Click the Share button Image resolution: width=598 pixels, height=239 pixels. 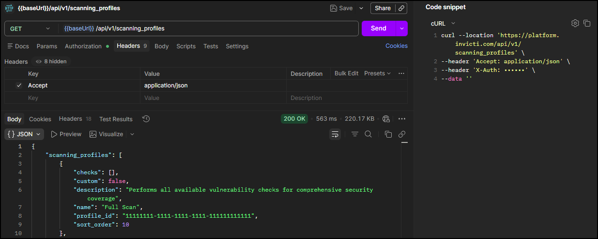[x=383, y=8]
